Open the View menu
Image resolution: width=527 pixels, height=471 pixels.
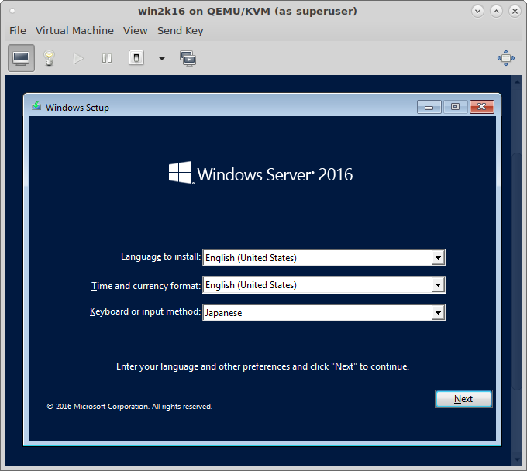135,30
